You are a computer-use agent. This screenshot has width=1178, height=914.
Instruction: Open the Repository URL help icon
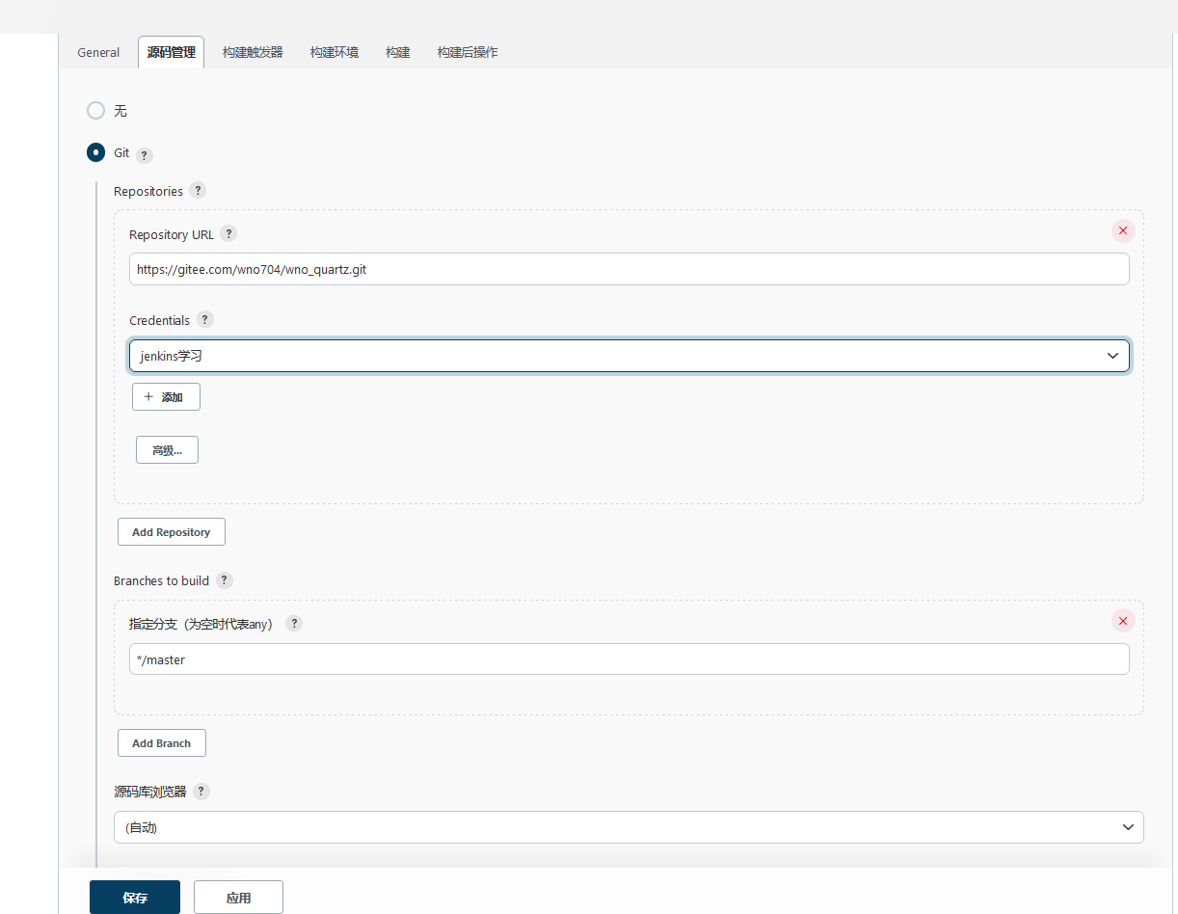(x=228, y=233)
